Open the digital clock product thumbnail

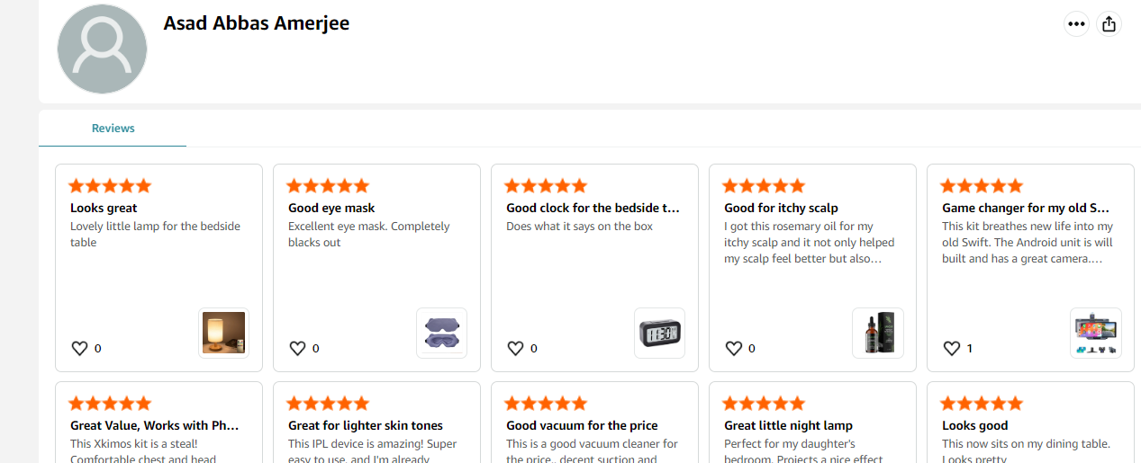click(659, 333)
